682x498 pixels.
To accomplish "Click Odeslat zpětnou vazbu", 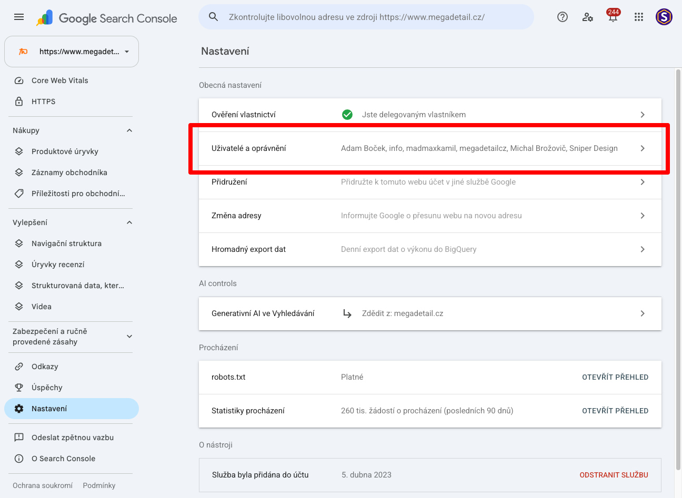I will point(72,438).
